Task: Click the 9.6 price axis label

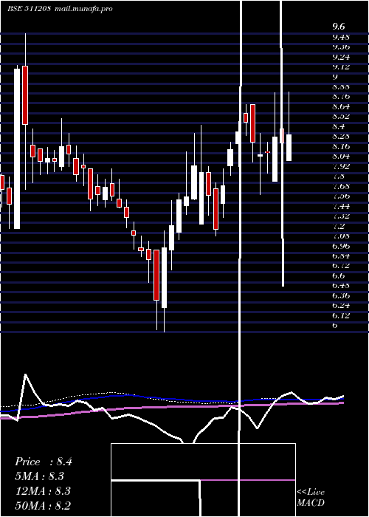Action: [338, 27]
